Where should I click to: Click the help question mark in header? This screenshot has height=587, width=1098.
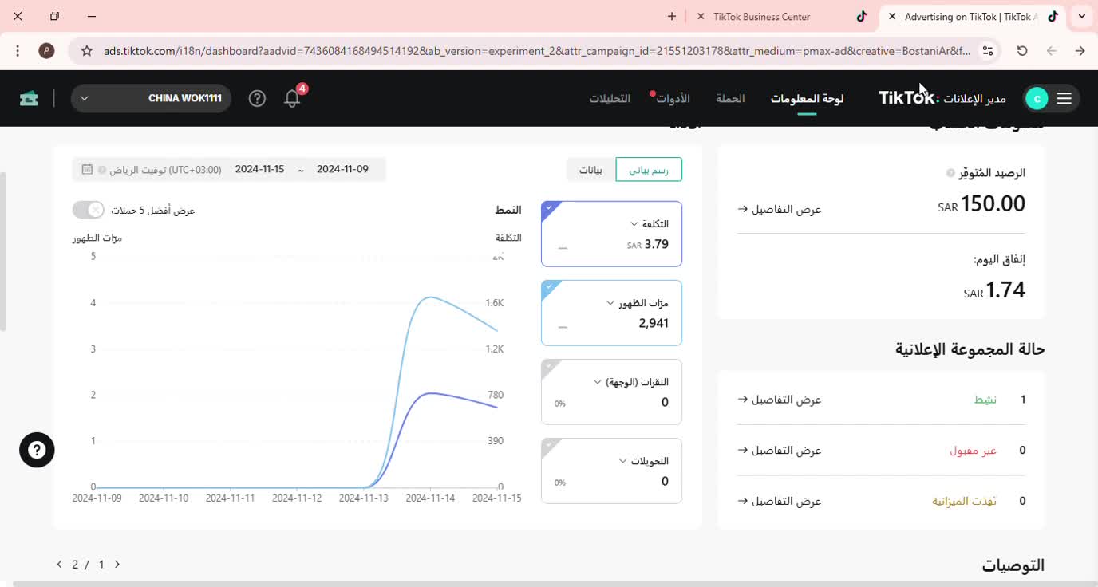click(x=257, y=98)
